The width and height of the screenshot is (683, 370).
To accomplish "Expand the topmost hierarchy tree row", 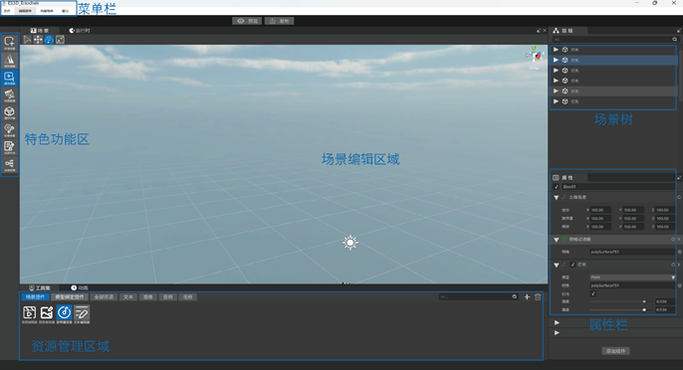I will pos(556,49).
